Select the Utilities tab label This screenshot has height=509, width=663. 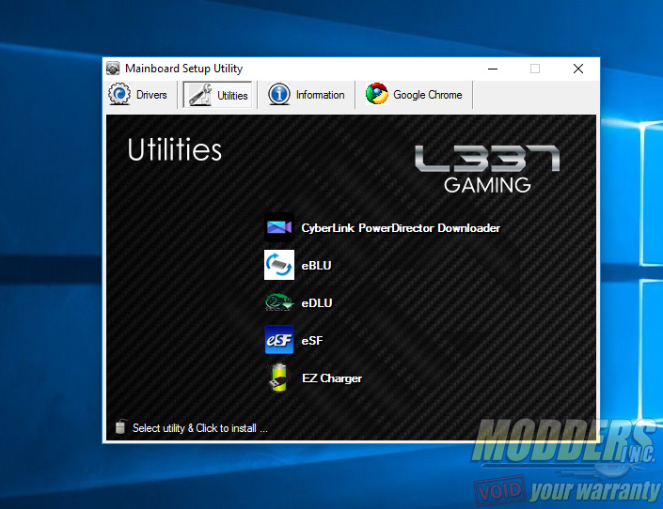[232, 96]
